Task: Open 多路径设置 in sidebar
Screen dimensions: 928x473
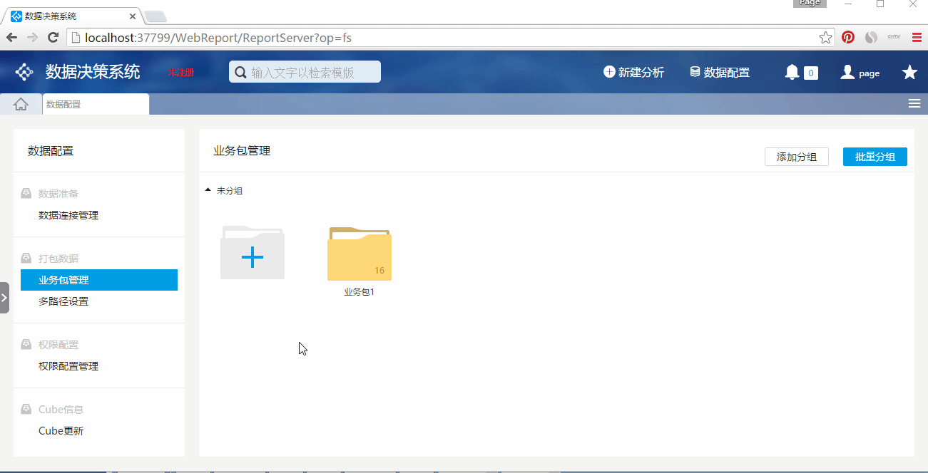Action: pos(63,301)
